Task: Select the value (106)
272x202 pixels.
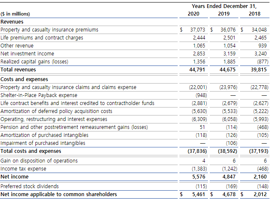Action: coord(232,143)
